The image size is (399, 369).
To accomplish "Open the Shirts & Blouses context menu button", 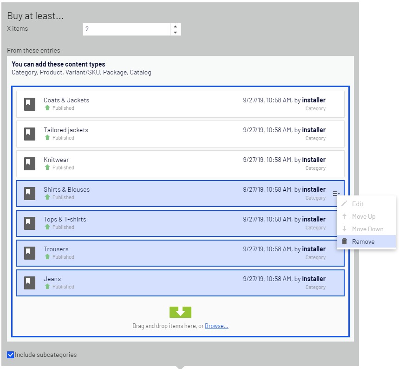I will tap(336, 194).
